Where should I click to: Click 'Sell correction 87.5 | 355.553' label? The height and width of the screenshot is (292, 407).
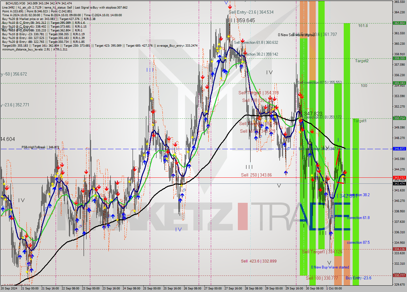pos(320,83)
